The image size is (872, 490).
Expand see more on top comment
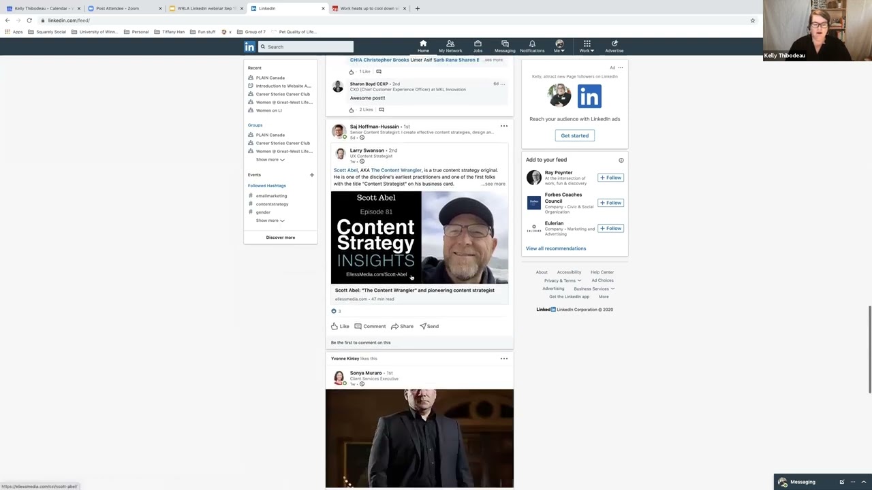coord(493,60)
